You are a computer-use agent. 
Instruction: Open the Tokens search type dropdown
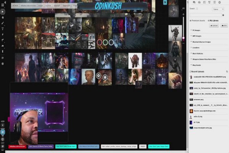218,9
